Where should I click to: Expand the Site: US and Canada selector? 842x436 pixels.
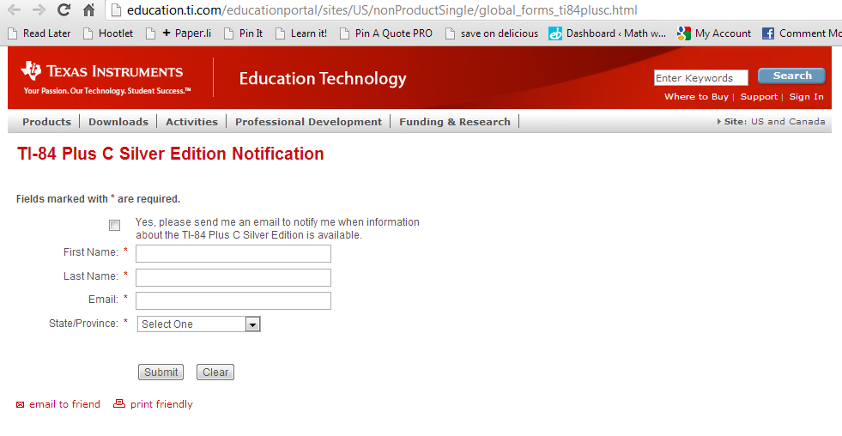tap(771, 121)
